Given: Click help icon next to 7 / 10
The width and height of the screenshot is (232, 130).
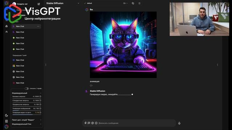Looking at the screenshot, I should click(x=40, y=112).
